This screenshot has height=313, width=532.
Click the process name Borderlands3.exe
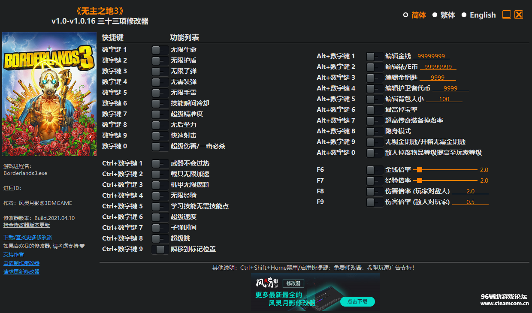coord(25,173)
